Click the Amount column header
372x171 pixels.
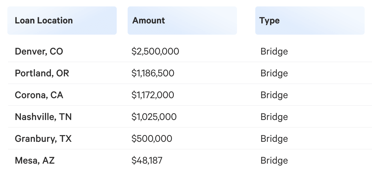click(182, 21)
